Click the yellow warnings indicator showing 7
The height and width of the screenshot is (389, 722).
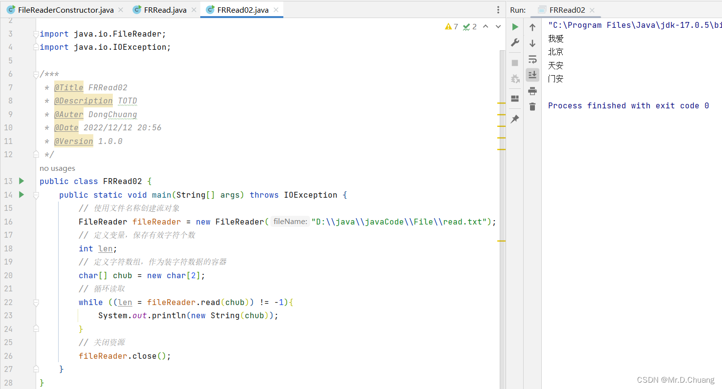click(451, 26)
